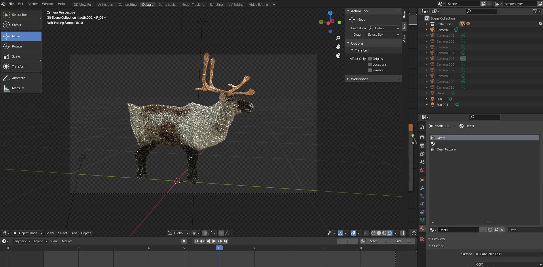Open the GGX distribution dropdown
This screenshot has width=543, height=267.
point(508,264)
